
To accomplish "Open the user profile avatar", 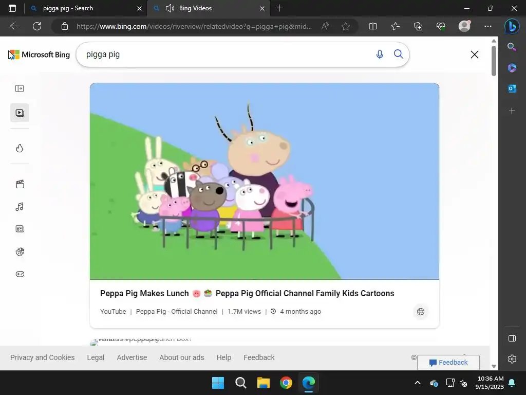I will (x=464, y=26).
